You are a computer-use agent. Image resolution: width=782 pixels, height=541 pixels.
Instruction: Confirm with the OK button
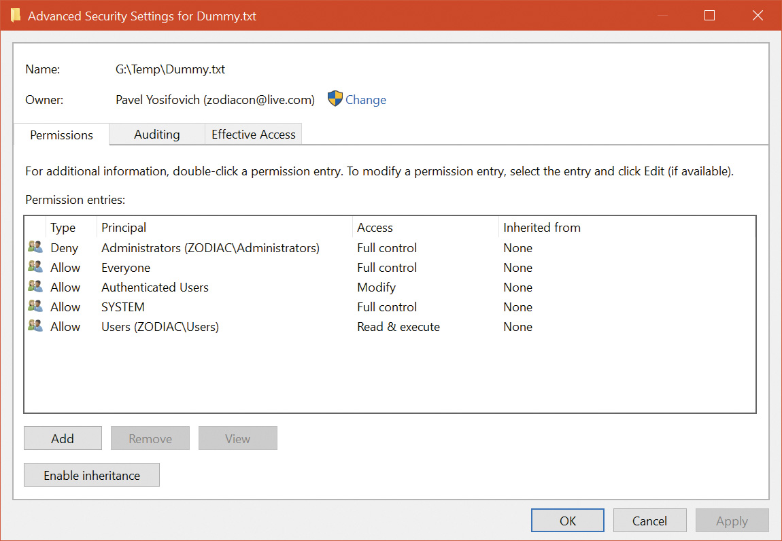(x=568, y=521)
